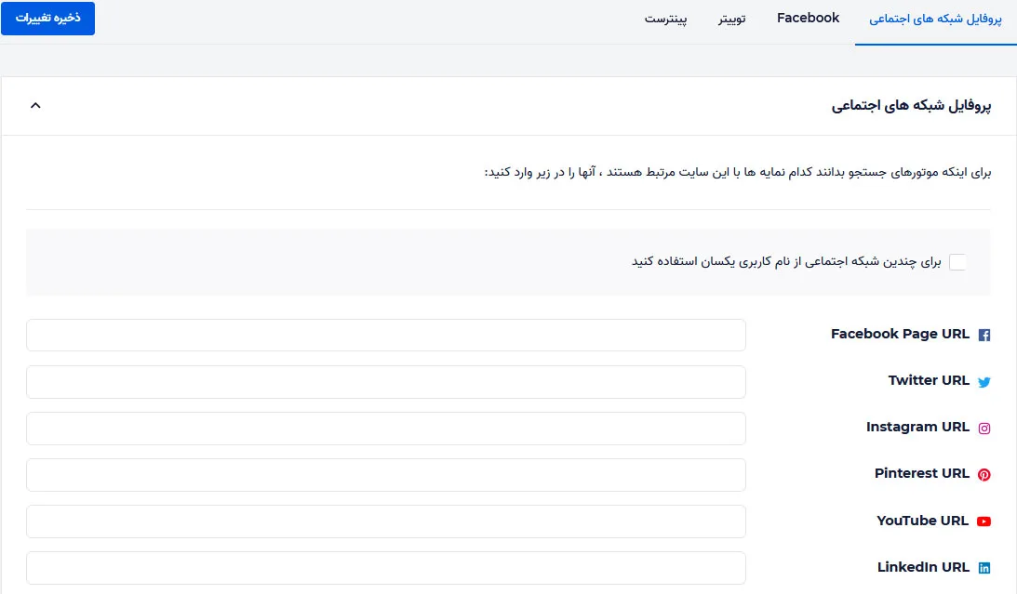The height and width of the screenshot is (594, 1017).
Task: Click the description text about search engines
Action: (738, 172)
